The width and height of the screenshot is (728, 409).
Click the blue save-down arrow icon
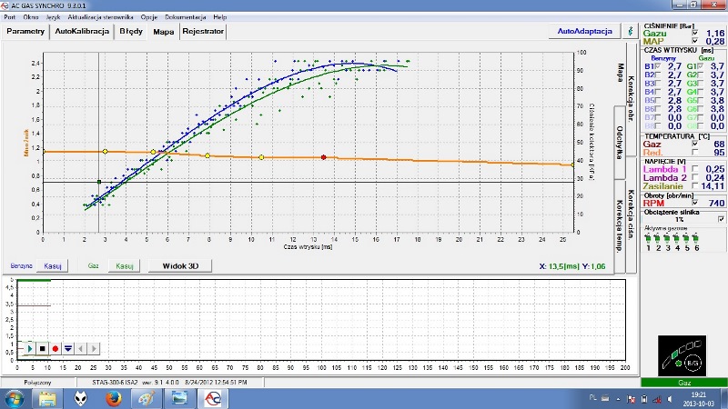[x=68, y=348]
